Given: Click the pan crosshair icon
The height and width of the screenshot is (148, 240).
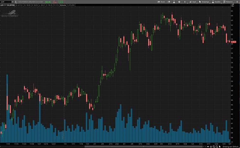Looking at the screenshot, I should point(211,147).
